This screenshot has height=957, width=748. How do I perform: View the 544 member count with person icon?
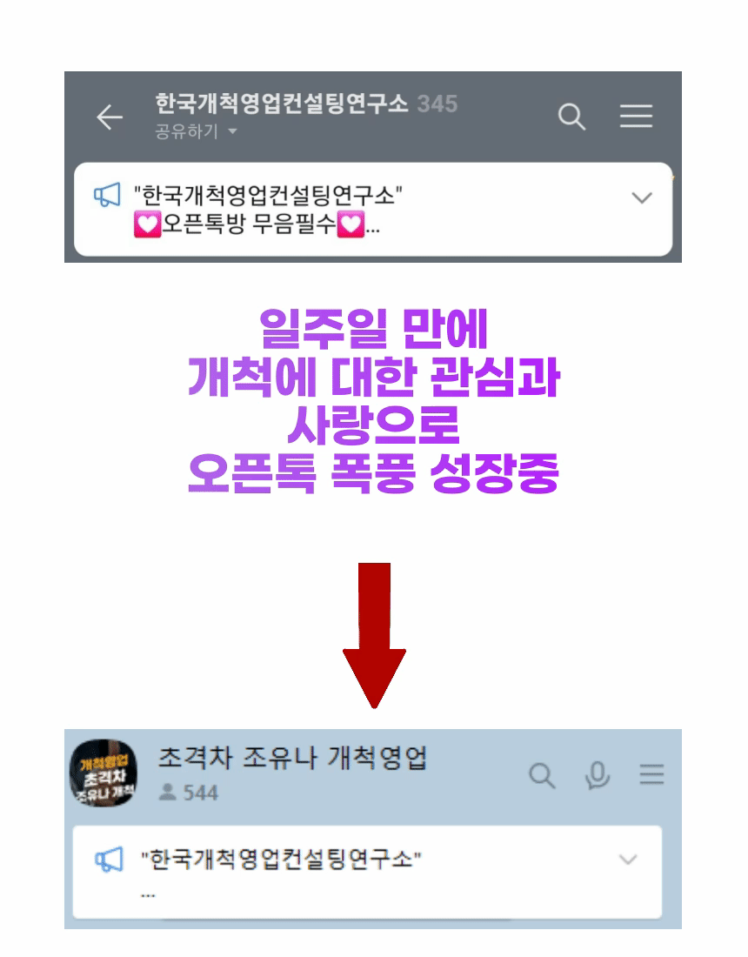pos(188,793)
